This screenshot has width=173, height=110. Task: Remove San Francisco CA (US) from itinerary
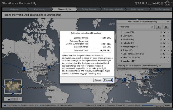pyautogui.click(x=168, y=54)
